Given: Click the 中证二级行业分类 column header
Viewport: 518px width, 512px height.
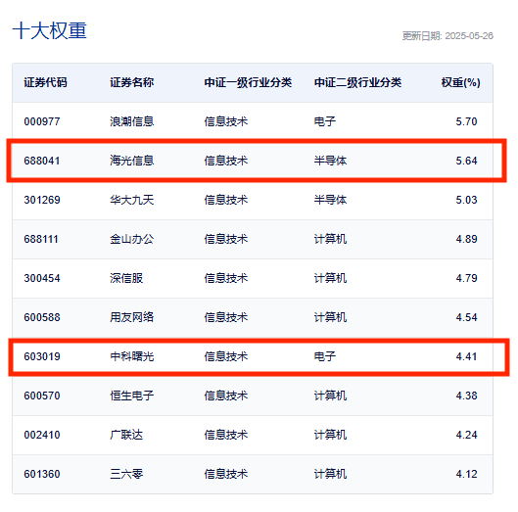Looking at the screenshot, I should (x=357, y=82).
